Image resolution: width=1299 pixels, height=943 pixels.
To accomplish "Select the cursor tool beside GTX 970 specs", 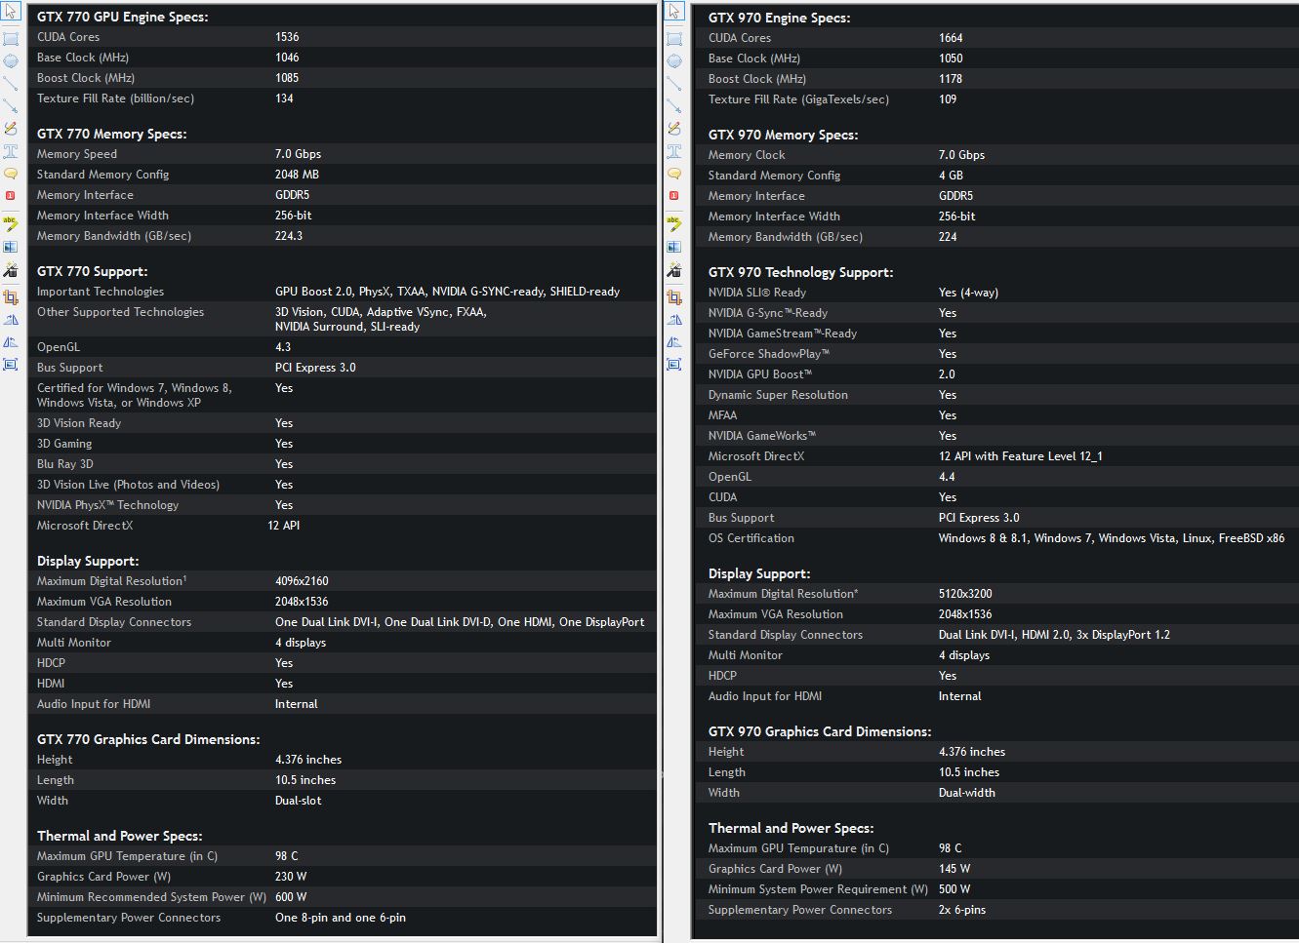I will [x=674, y=12].
